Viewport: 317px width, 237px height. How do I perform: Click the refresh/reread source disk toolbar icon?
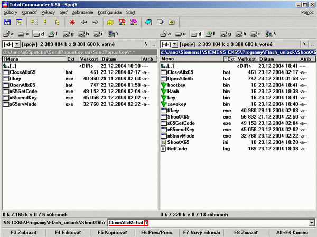[7, 22]
